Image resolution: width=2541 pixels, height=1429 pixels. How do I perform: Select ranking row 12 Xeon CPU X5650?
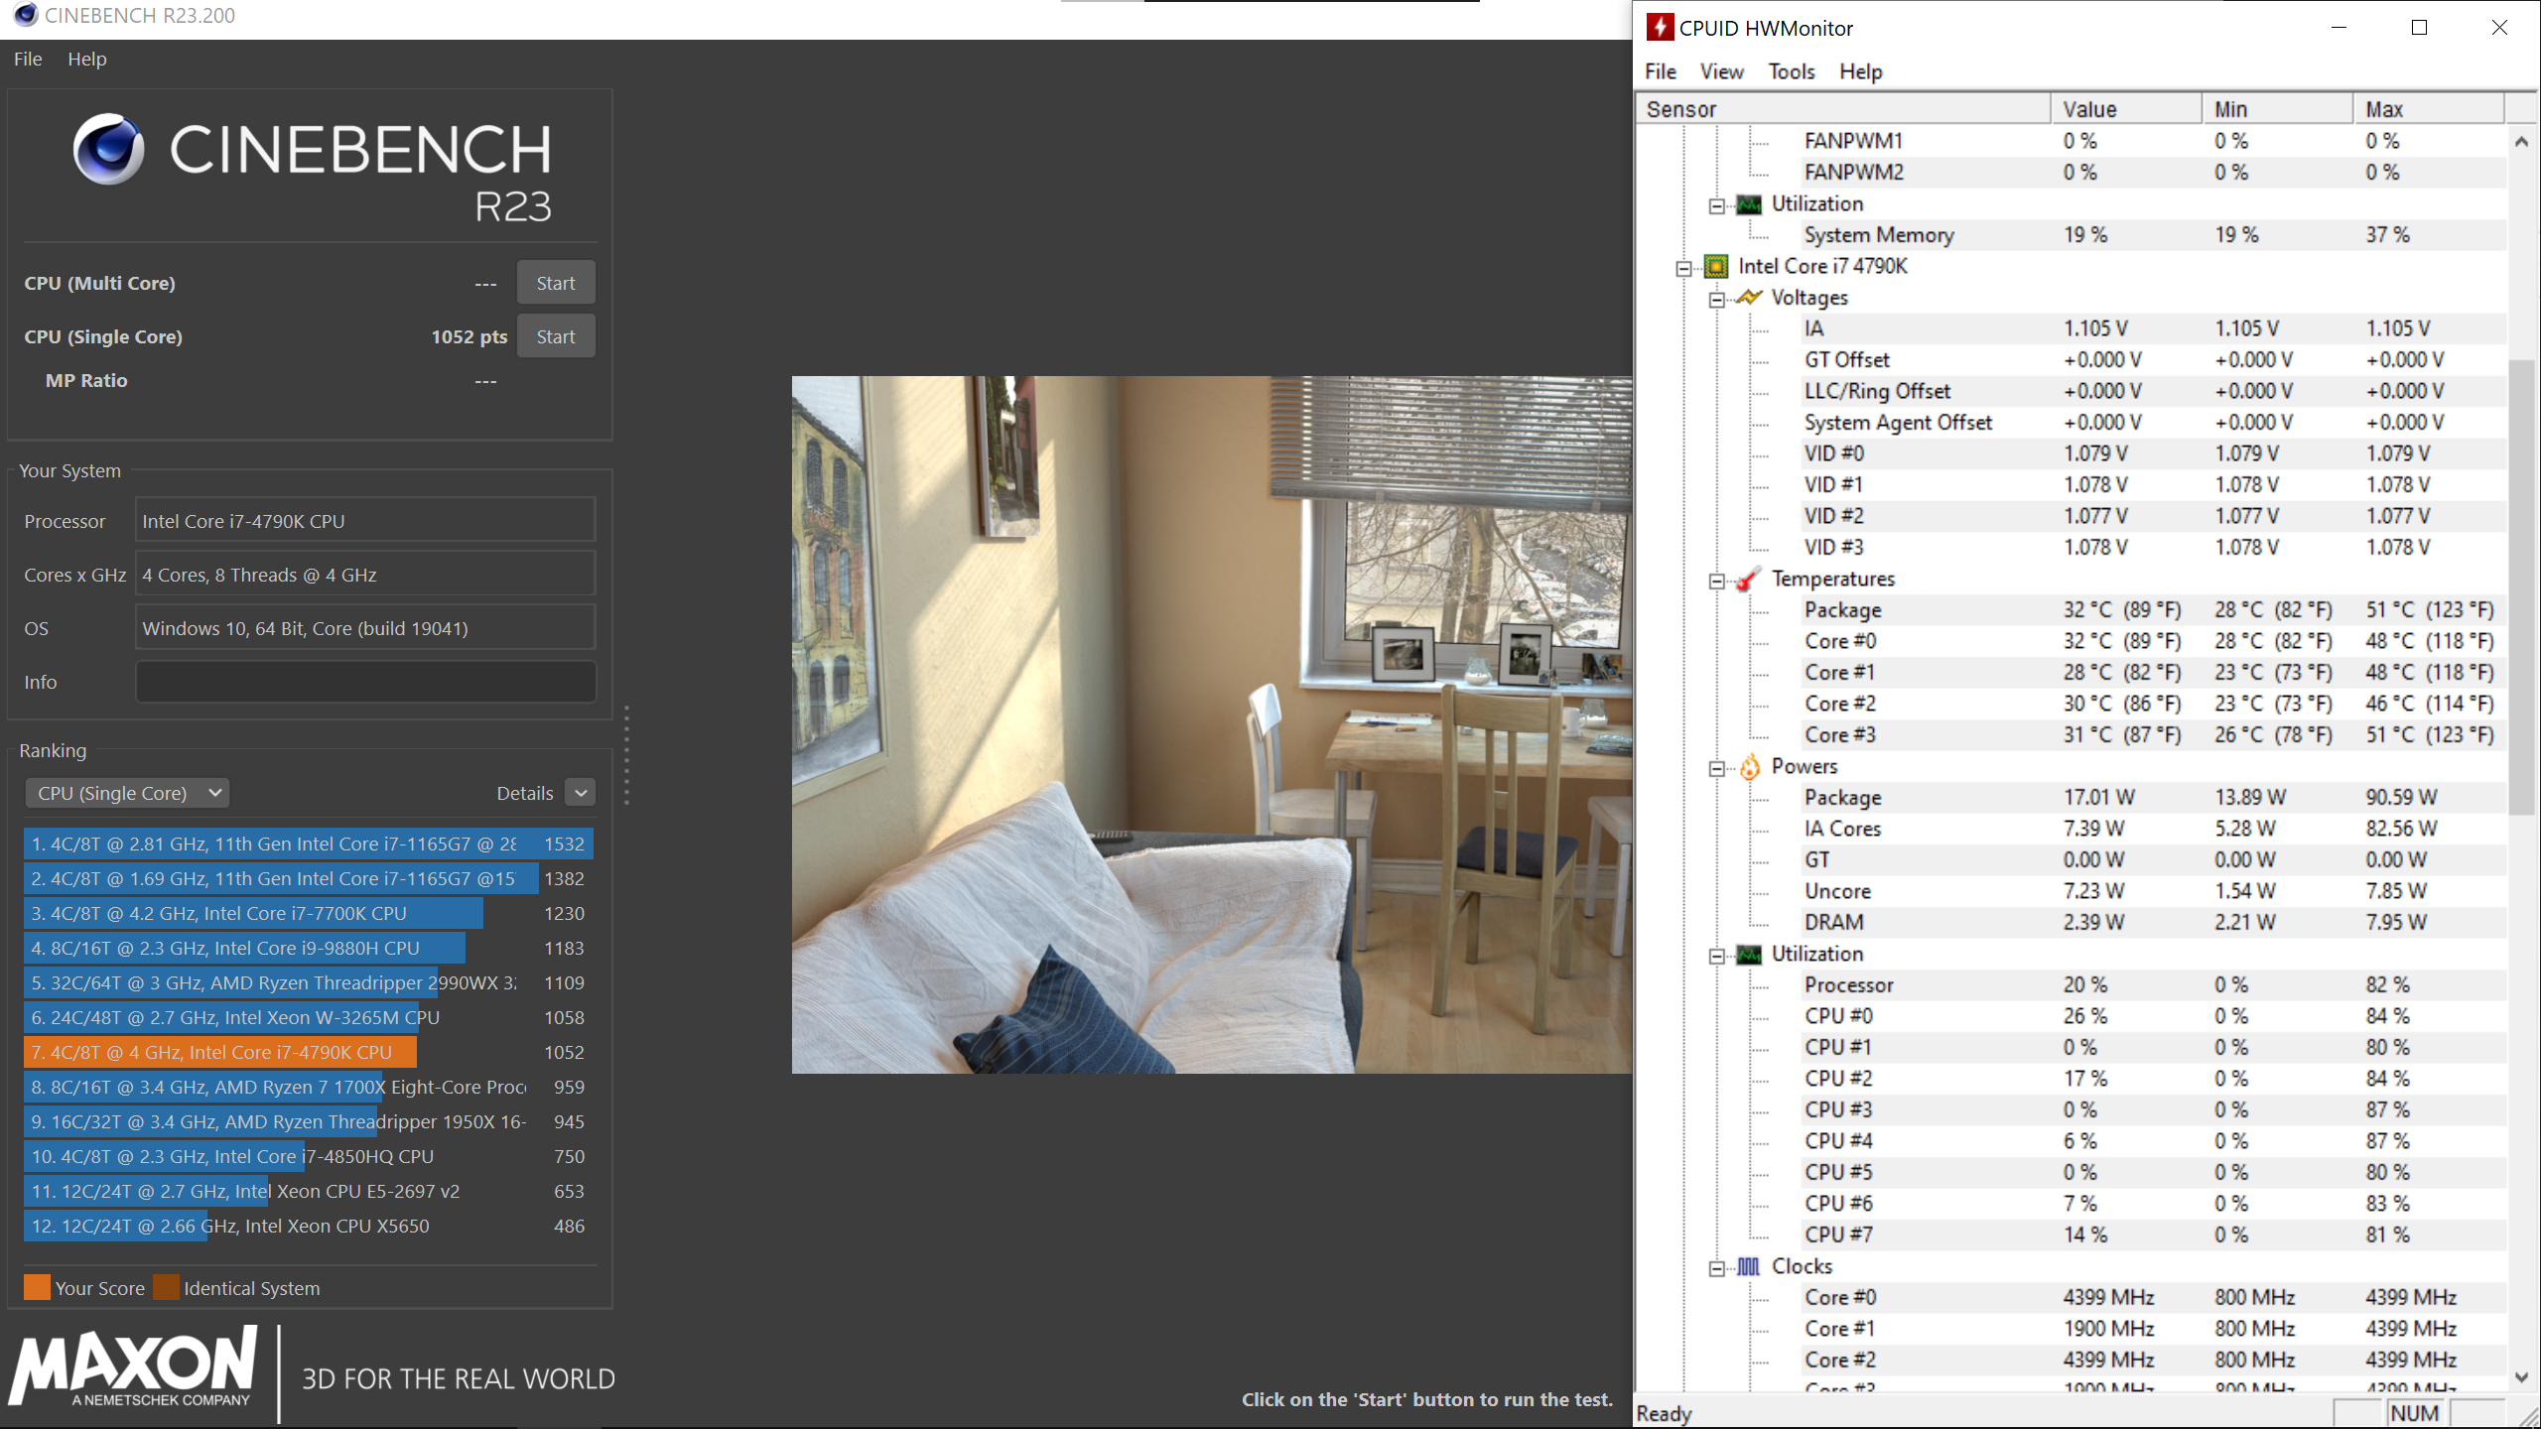[309, 1226]
